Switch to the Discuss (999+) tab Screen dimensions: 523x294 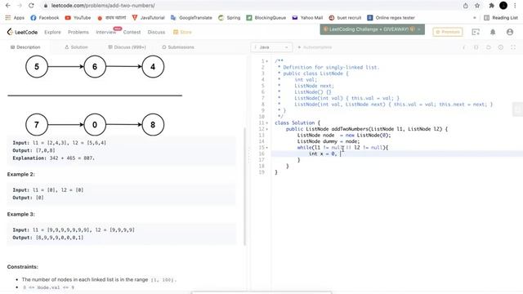coord(127,47)
